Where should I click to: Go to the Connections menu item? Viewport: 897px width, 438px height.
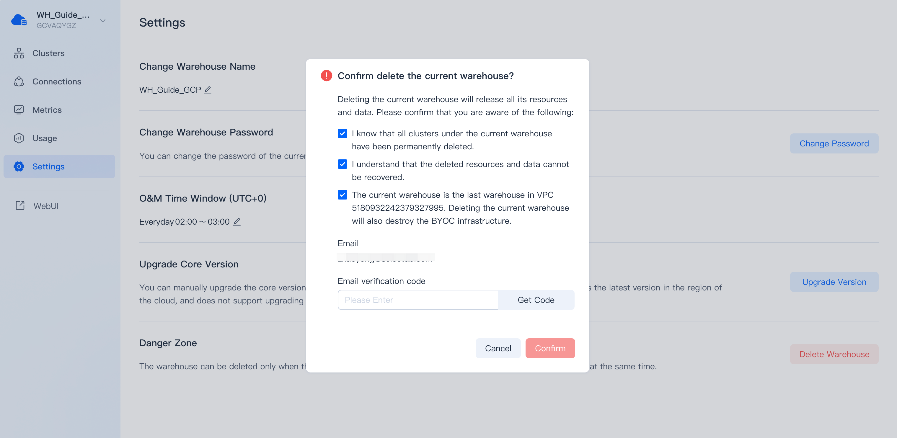57,81
